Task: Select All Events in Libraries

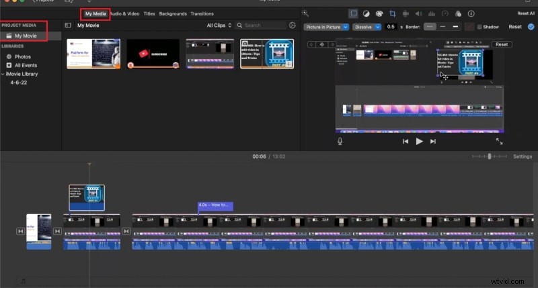Action: click(x=26, y=65)
